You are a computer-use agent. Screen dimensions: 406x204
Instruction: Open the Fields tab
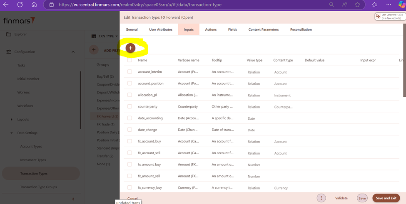232,29
